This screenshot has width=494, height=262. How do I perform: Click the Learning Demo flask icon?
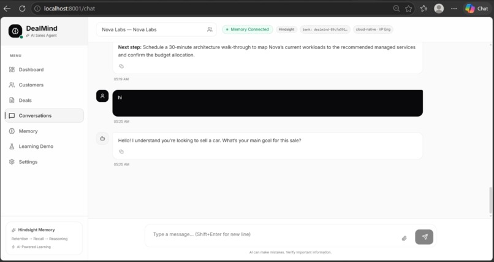coord(12,146)
